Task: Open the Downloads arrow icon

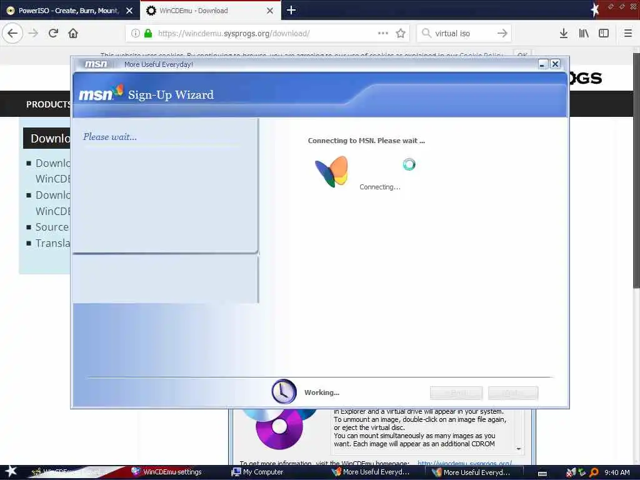Action: tap(564, 33)
